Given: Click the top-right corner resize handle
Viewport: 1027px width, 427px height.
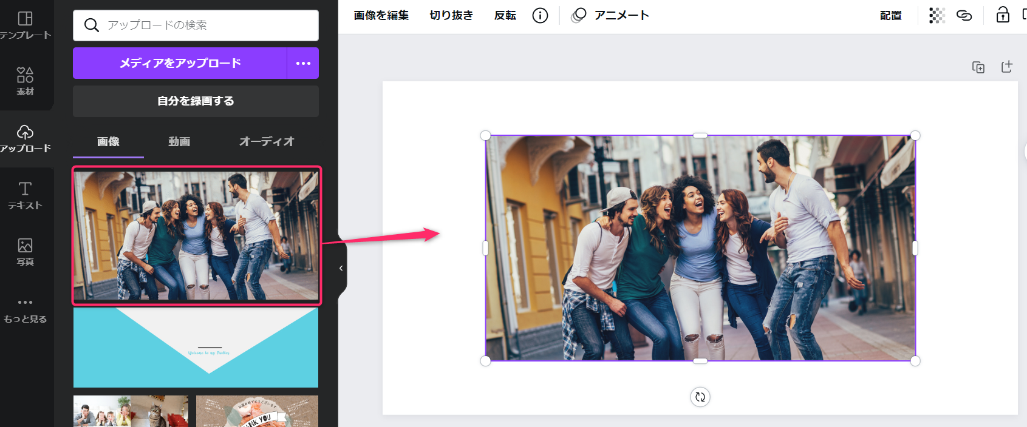Looking at the screenshot, I should tap(915, 135).
